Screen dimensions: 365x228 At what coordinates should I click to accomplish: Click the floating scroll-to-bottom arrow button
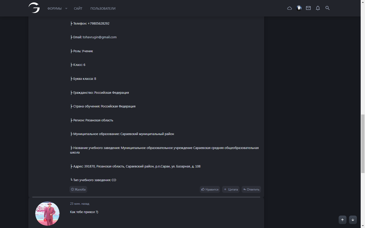(353, 220)
